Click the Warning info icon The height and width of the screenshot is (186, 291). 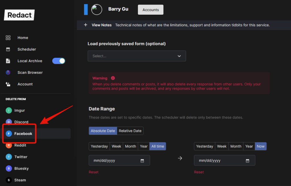pyautogui.click(x=113, y=78)
